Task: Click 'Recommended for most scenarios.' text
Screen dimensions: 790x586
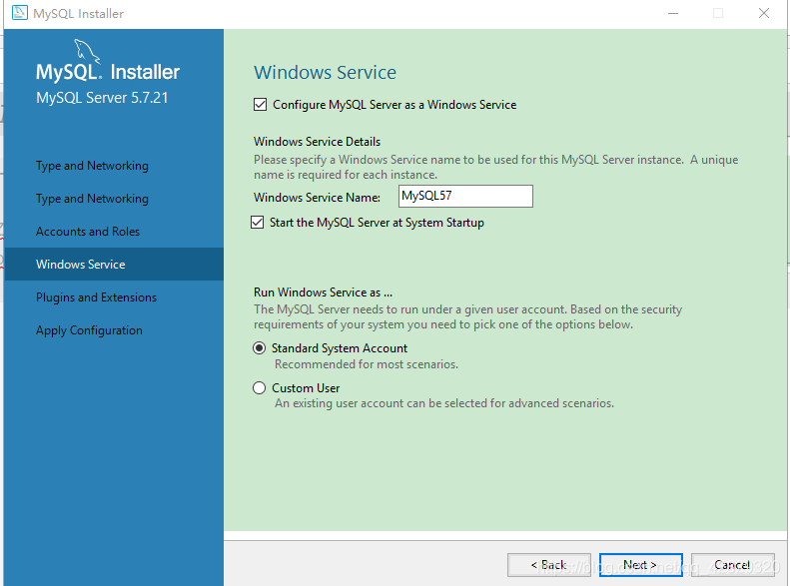Action: 367,364
